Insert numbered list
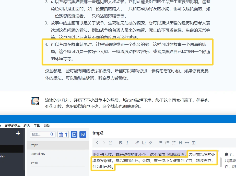236x176 pixels. tap(167, 143)
